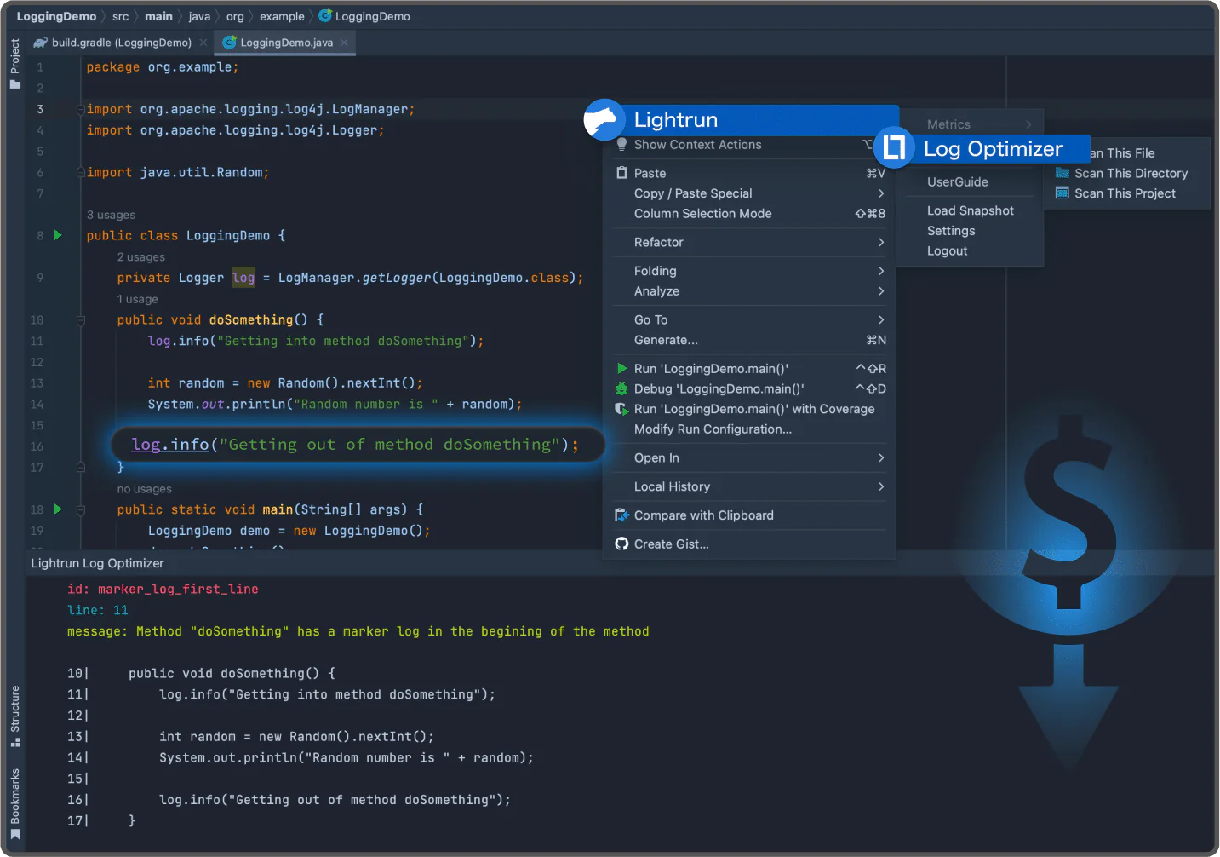Click Scan This Project in Log Optimizer menu
This screenshot has width=1220, height=857.
[x=1124, y=193]
